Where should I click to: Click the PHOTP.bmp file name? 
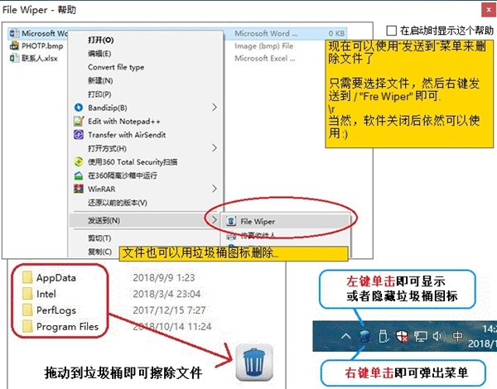click(x=42, y=46)
